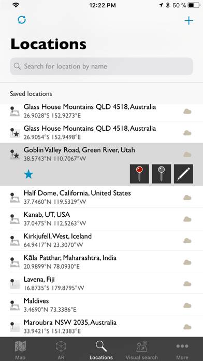The height and width of the screenshot is (361, 203).
Task: Edit Goblin Valley Road with pencil icon
Action: [x=183, y=174]
